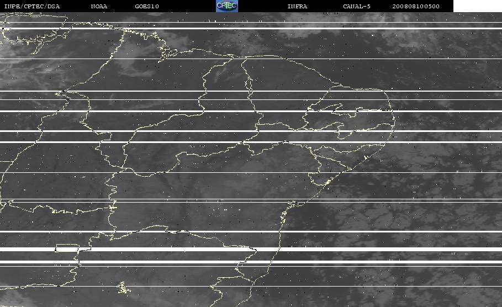Image resolution: width=502 pixels, height=307 pixels.
Task: Click the blank white box beside the timestamp
Action: [477, 6]
